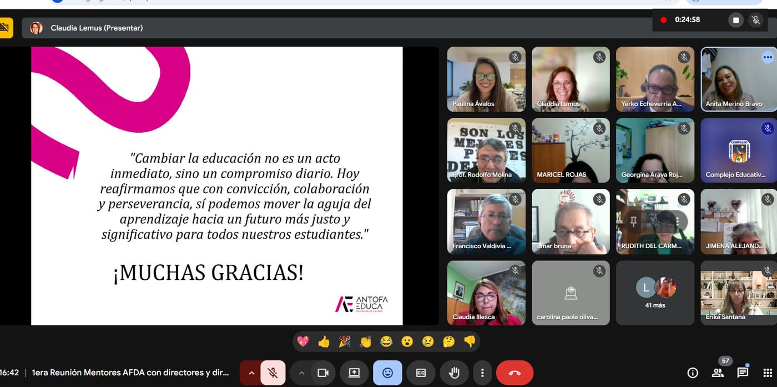Unmute the microphone in the call toolbar
Screen dimensions: 777x387
[x=273, y=373]
